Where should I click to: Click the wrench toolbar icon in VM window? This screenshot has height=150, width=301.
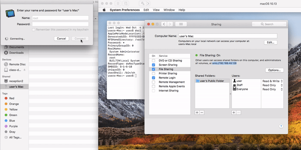(x=143, y=3)
